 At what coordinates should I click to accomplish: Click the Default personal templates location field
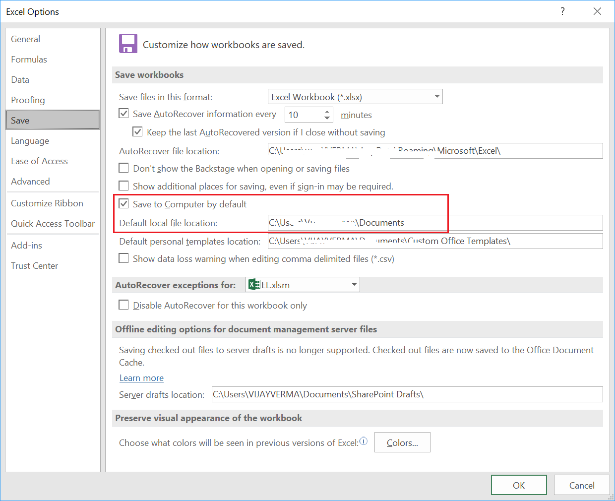pos(435,241)
